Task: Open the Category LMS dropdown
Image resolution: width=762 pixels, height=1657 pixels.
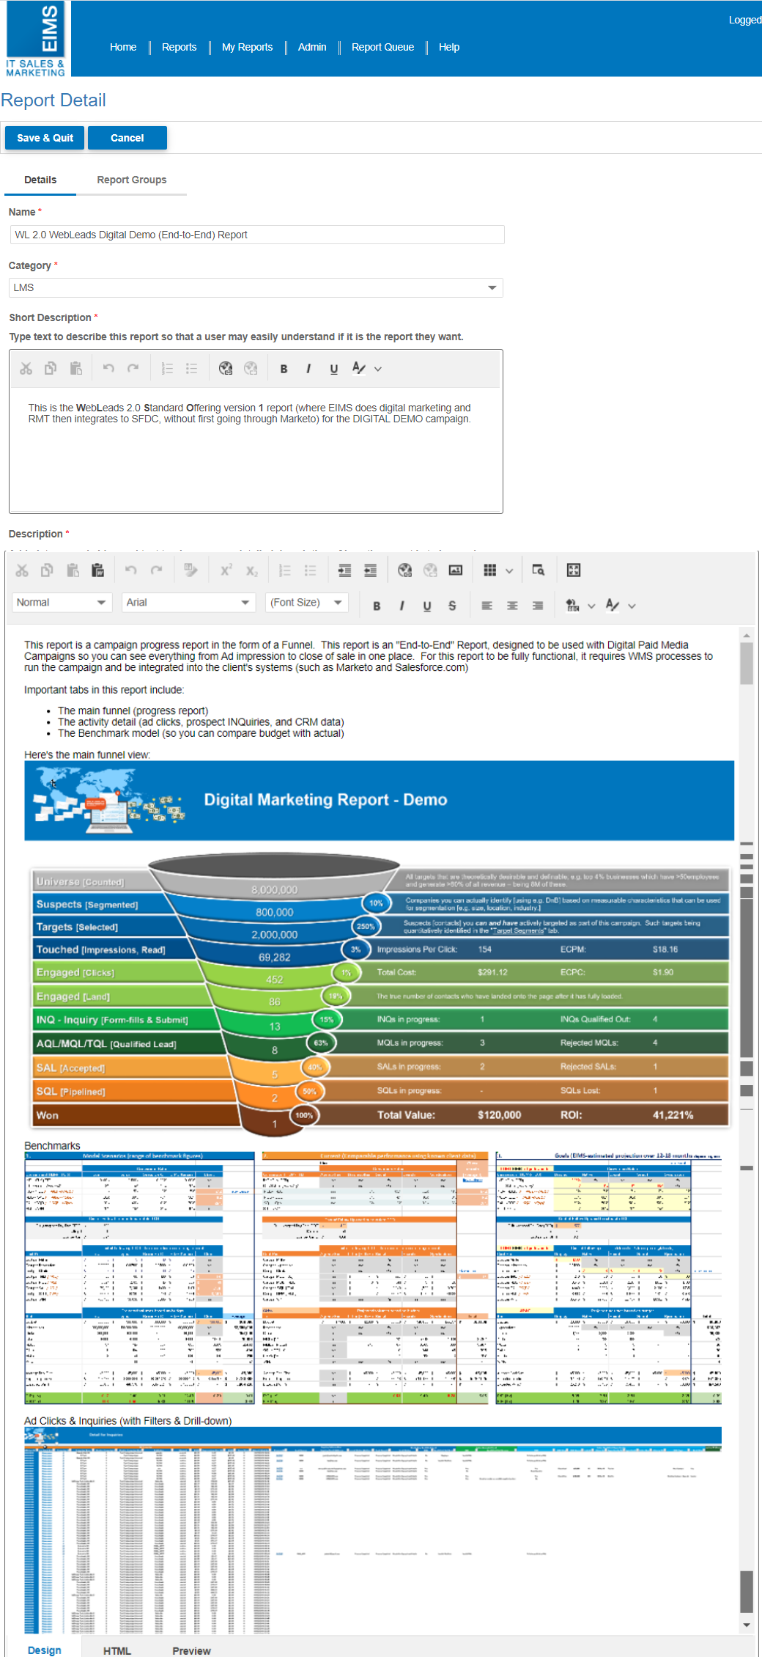Action: pos(256,287)
